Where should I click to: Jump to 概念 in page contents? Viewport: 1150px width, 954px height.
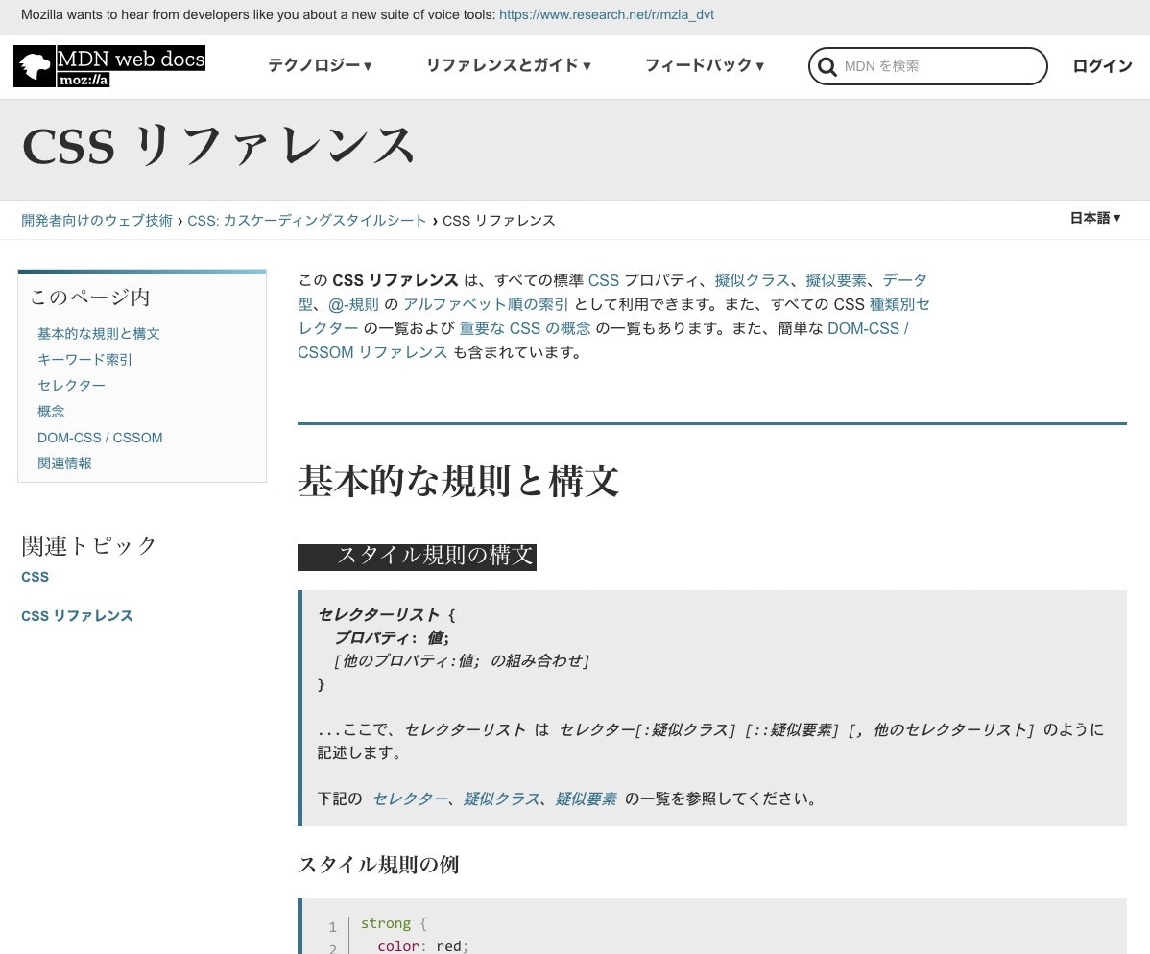[51, 412]
